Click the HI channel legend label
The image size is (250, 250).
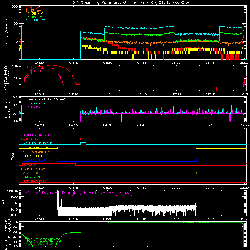tap(34, 71)
